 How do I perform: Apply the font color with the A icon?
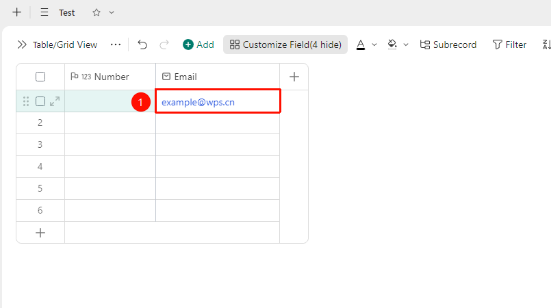coord(361,44)
